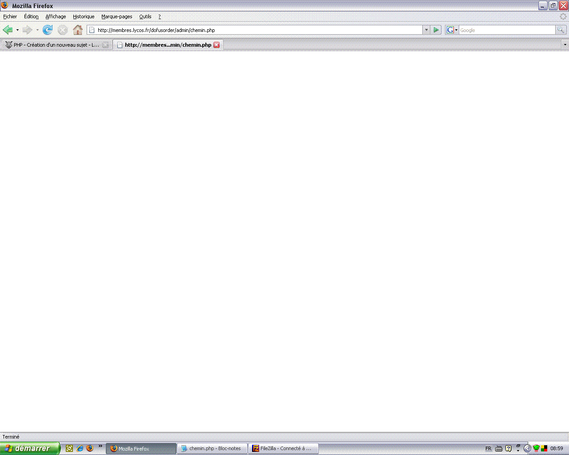Go to the home page

pos(78,30)
